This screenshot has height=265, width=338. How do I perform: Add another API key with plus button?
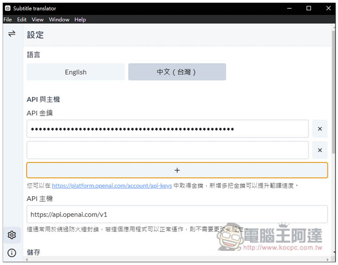coord(177,170)
